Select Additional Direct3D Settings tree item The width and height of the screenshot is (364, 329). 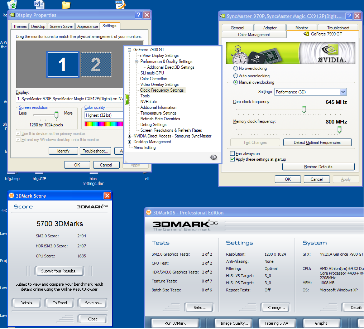point(171,67)
